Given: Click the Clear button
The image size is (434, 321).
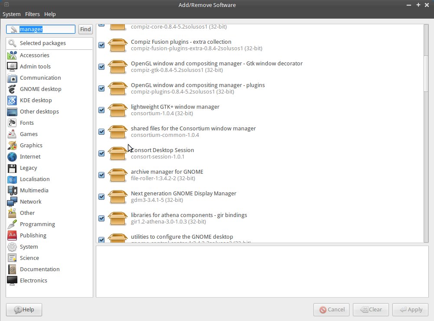Looking at the screenshot, I should [x=371, y=310].
